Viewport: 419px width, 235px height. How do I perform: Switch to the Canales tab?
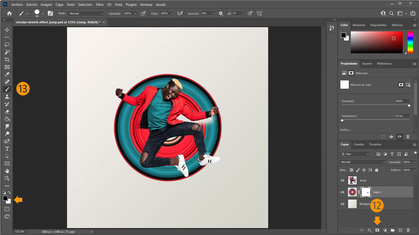click(359, 144)
